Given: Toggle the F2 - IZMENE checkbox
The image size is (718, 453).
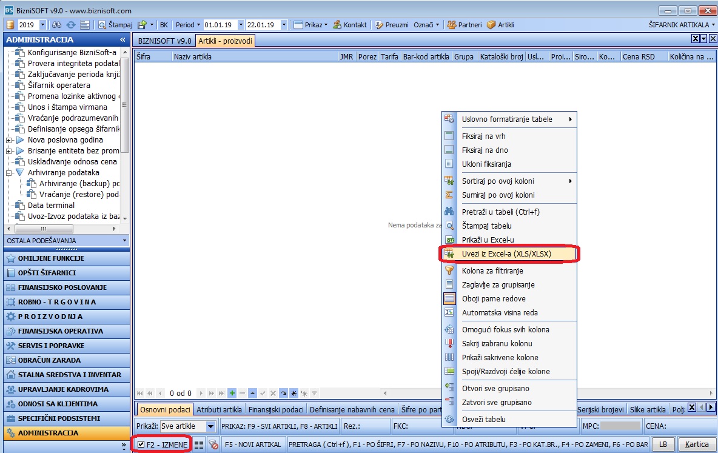Looking at the screenshot, I should (x=141, y=445).
